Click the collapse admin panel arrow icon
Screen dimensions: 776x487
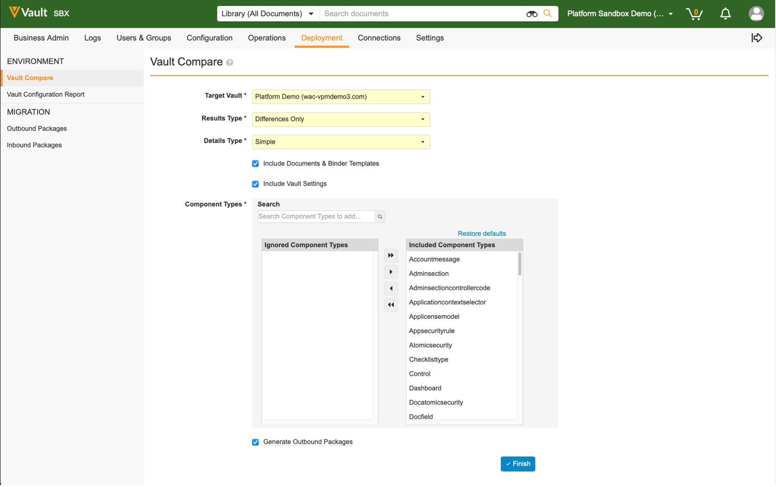756,38
